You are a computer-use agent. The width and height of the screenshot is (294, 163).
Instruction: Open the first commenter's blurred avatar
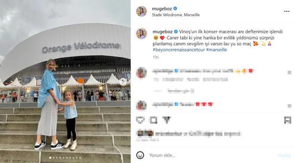pyautogui.click(x=141, y=73)
